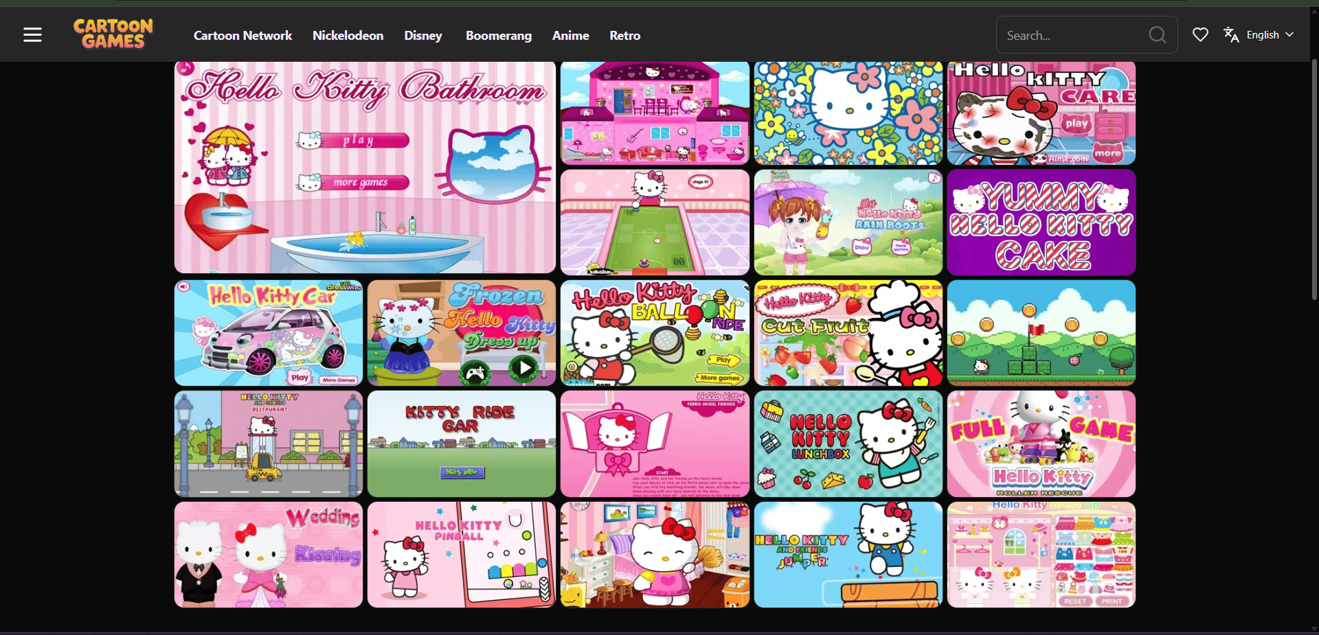Open the Cartoon Network category

(243, 36)
